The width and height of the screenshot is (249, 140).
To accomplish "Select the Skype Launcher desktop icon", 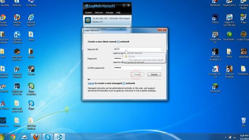I will (x=31, y=89).
